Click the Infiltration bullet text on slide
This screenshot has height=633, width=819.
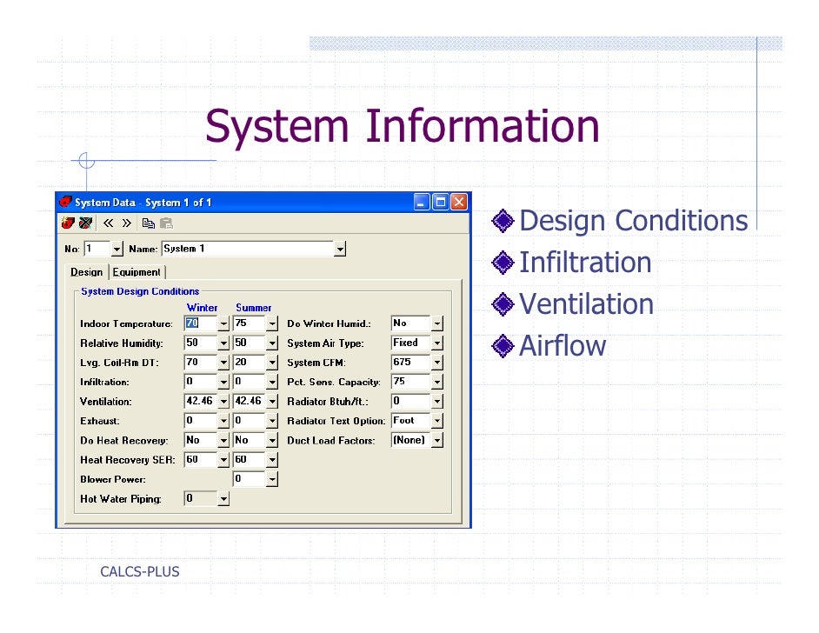pos(585,263)
